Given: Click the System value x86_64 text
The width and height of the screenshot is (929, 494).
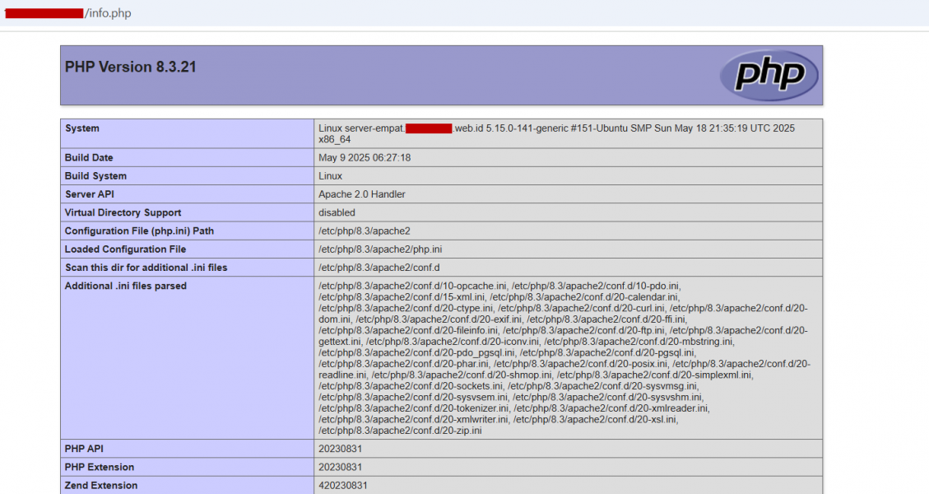Looking at the screenshot, I should 335,140.
